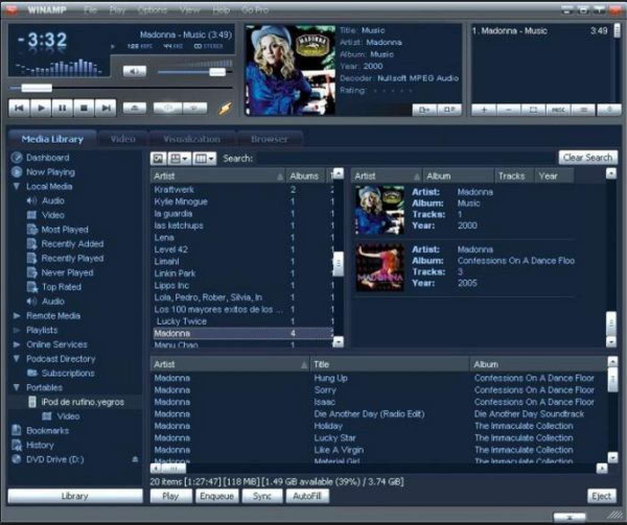
Task: Eject the iPod with Eject button
Action: point(601,496)
